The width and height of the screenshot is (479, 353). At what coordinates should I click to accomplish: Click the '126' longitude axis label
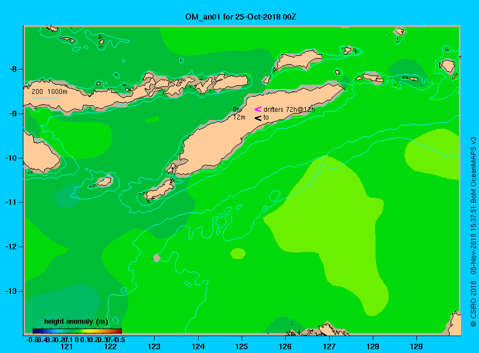[285, 346]
